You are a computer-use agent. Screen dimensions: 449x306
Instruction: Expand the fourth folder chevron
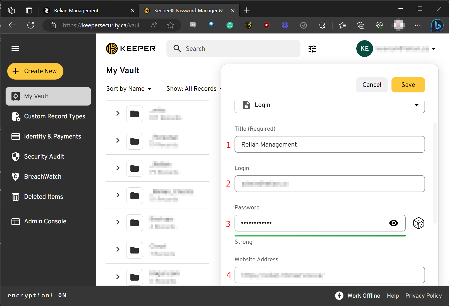click(118, 195)
